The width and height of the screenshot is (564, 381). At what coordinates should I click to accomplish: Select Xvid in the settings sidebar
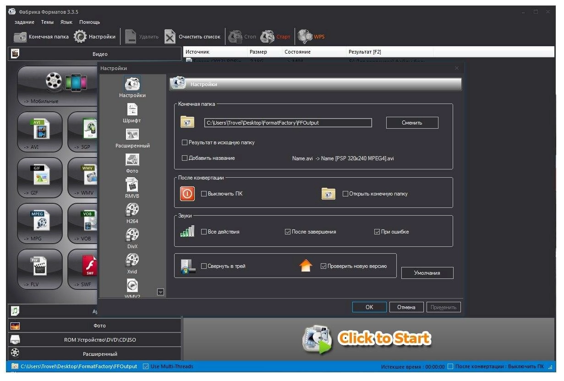[132, 264]
